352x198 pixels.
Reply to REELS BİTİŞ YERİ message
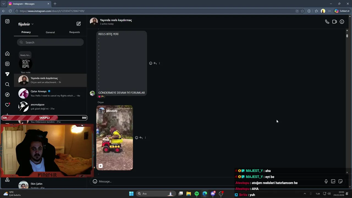coord(155,63)
